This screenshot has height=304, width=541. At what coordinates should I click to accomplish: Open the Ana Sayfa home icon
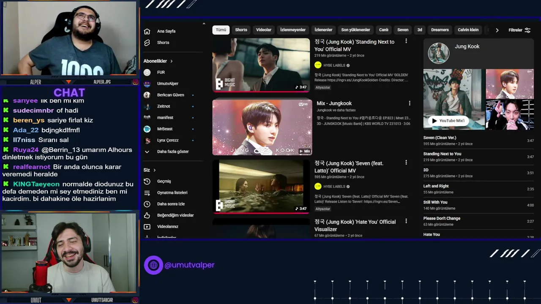(x=147, y=31)
